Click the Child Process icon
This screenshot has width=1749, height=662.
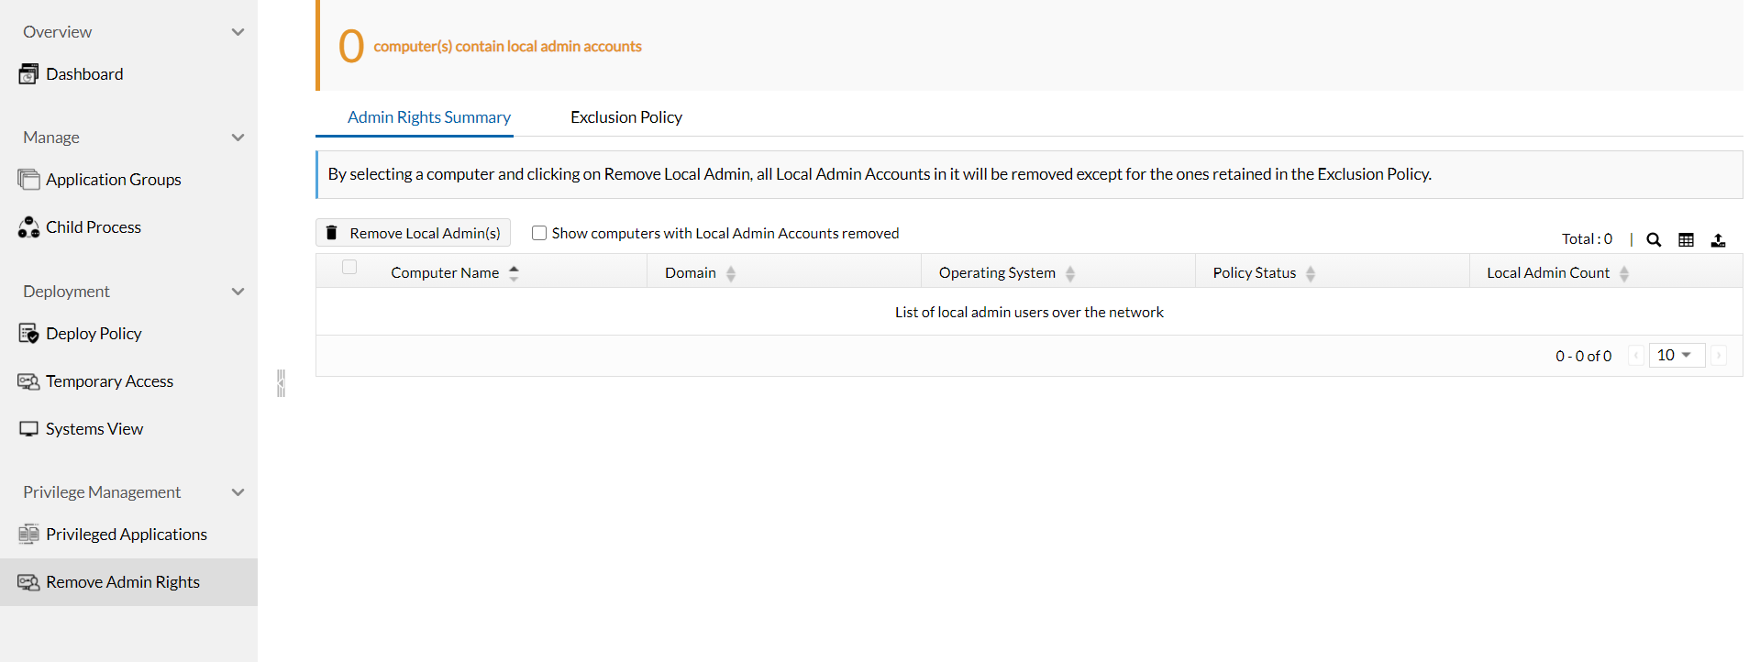point(28,227)
